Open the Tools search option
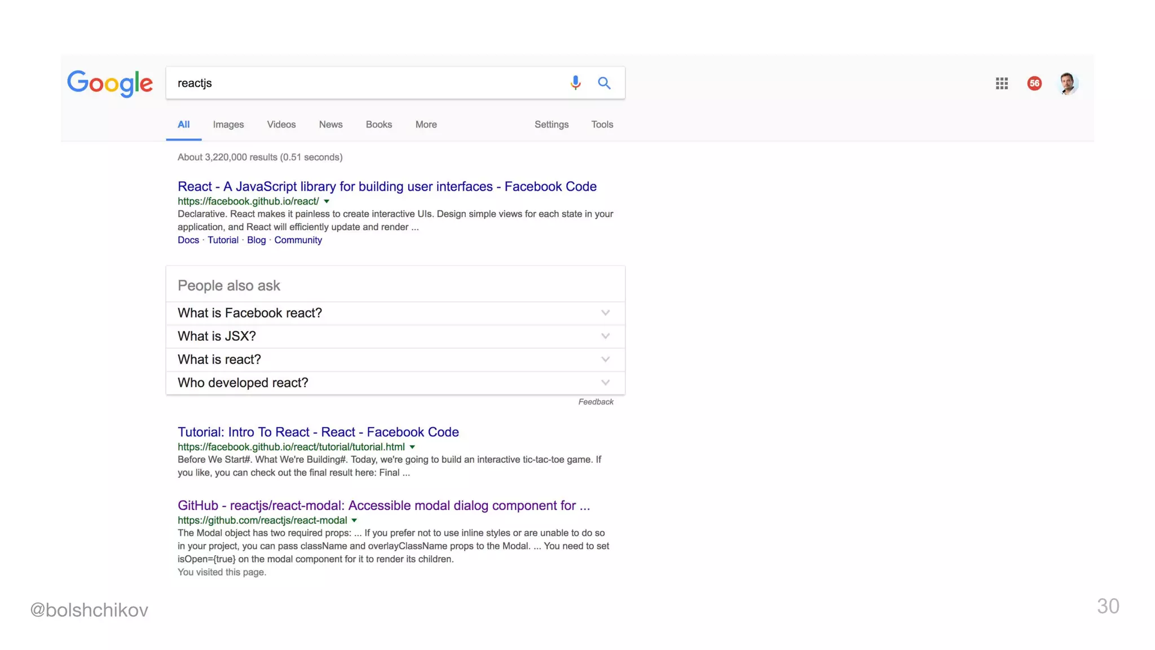 point(602,125)
